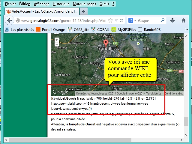Zoom out the map with minus button
The height and width of the screenshot is (144, 192).
(57, 44)
